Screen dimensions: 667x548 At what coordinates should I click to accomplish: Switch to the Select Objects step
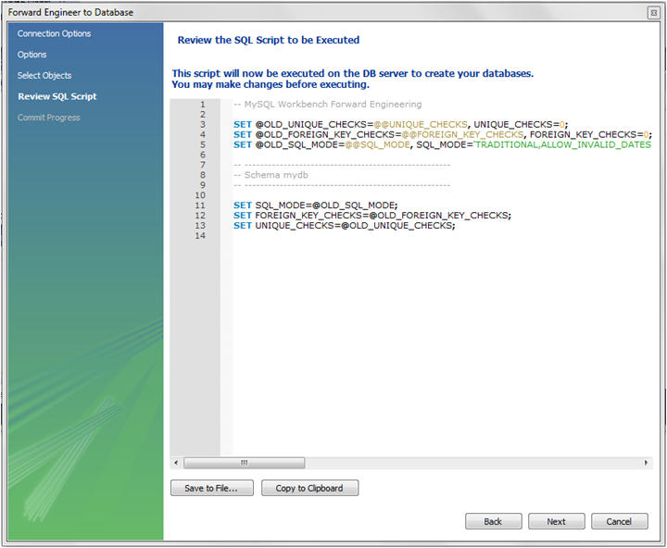pyautogui.click(x=44, y=76)
